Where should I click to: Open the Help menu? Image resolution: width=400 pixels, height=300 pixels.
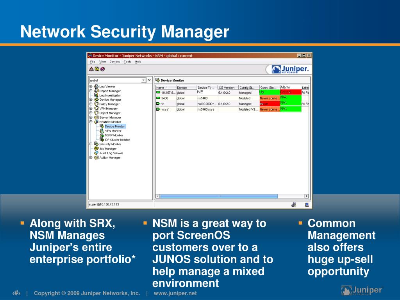pyautogui.click(x=138, y=62)
